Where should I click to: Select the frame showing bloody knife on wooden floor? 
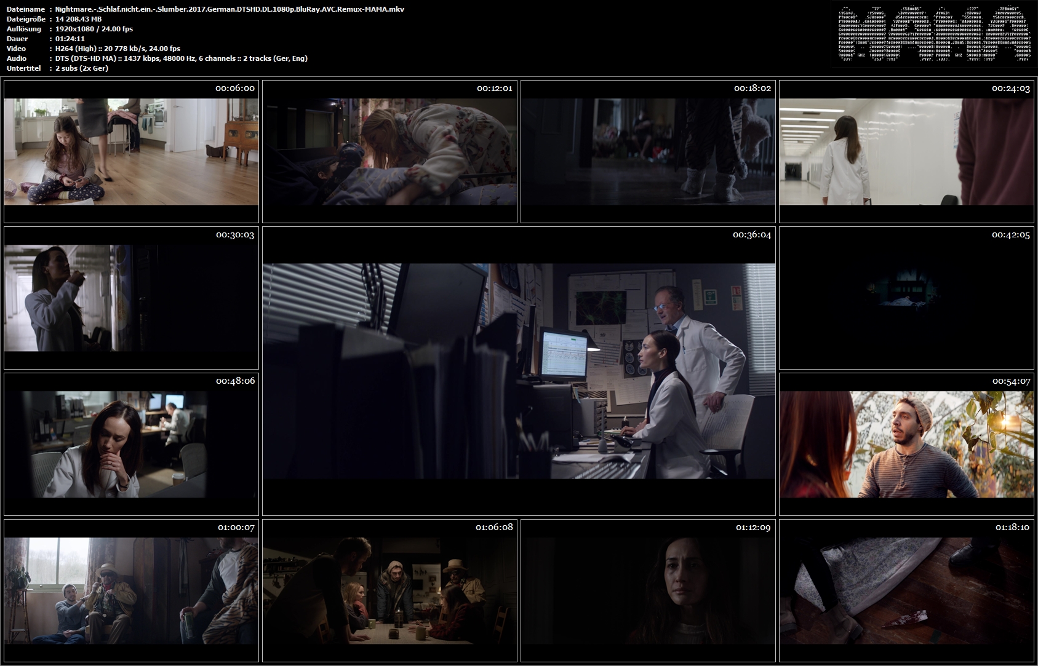(x=906, y=590)
